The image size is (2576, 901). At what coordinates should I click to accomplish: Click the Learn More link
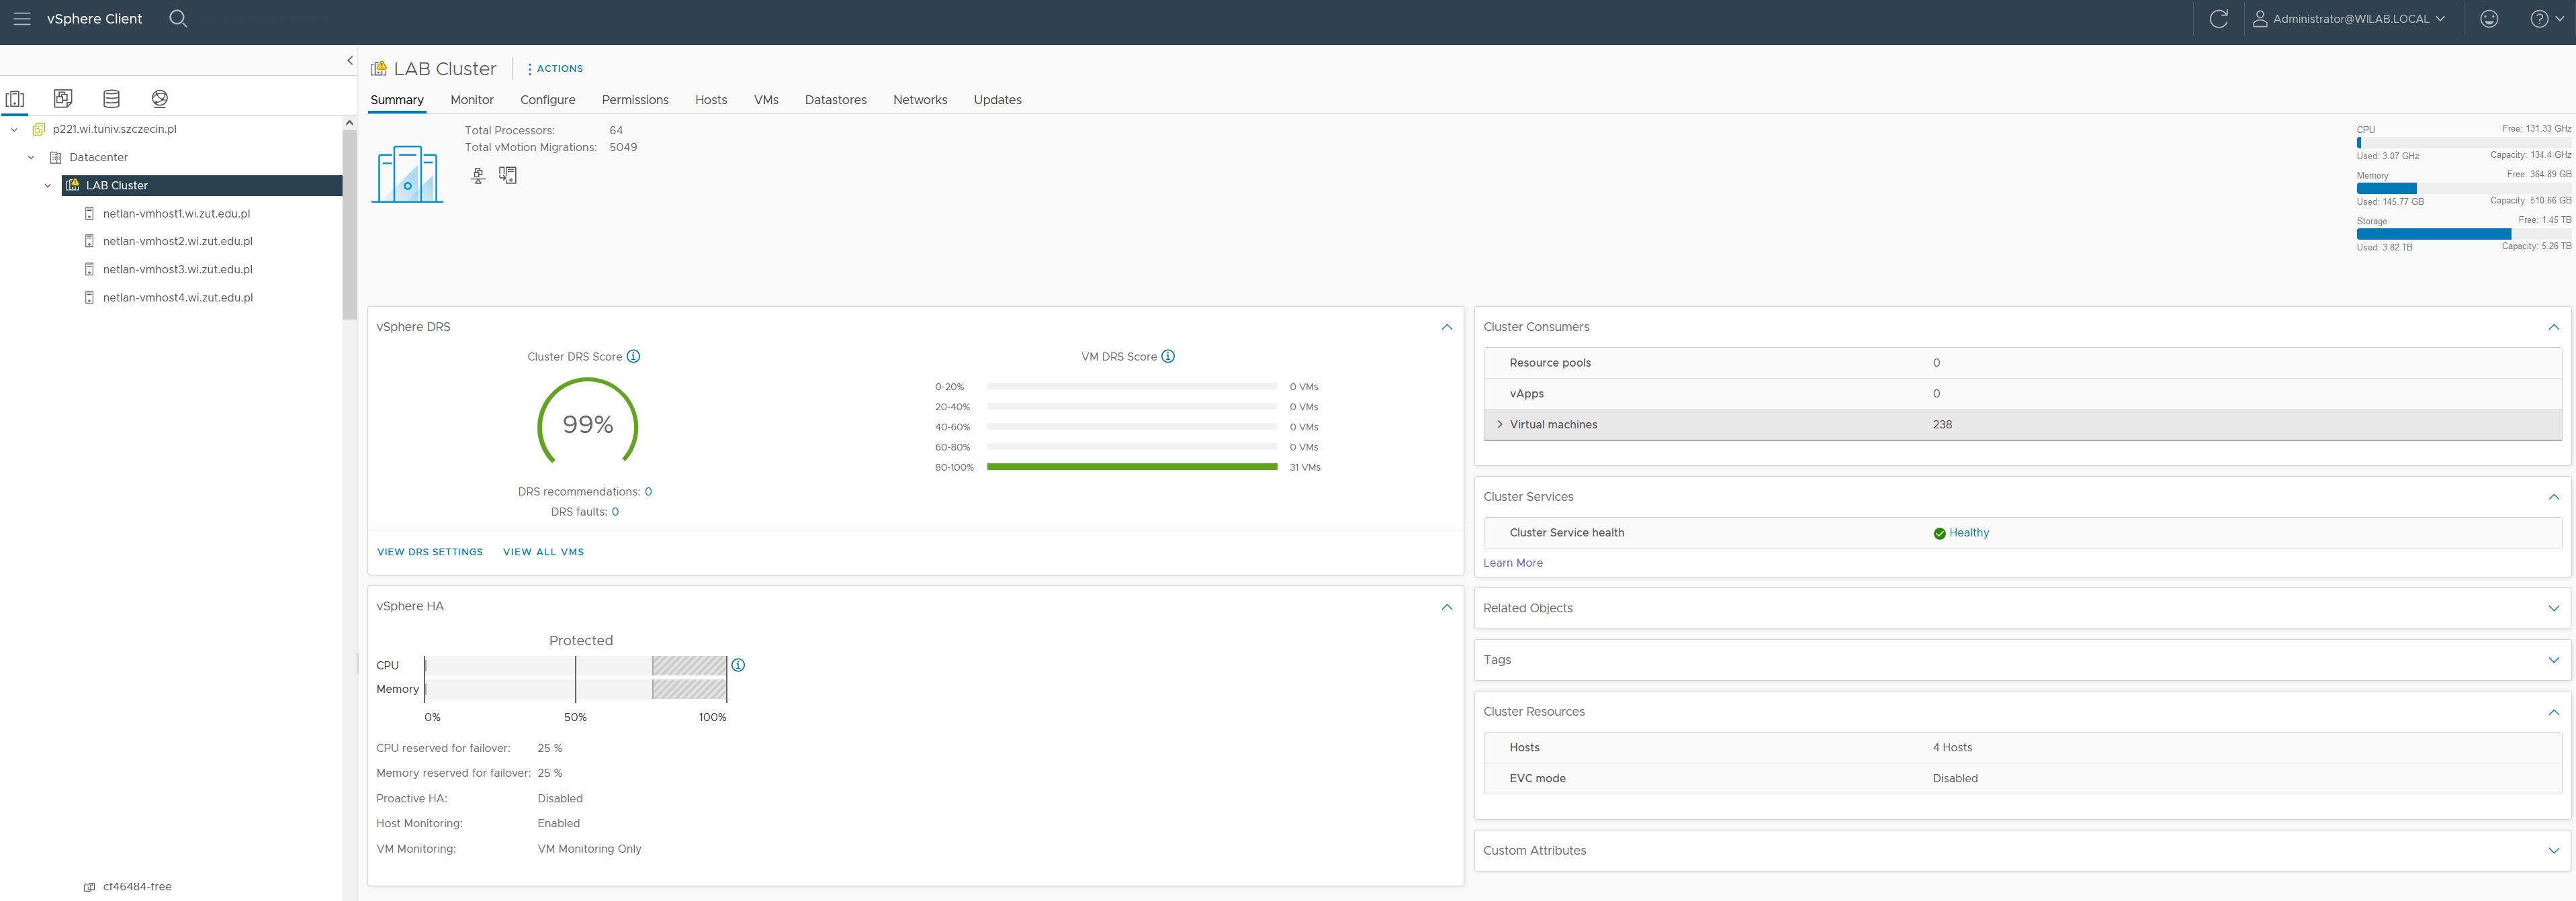[x=1512, y=563]
